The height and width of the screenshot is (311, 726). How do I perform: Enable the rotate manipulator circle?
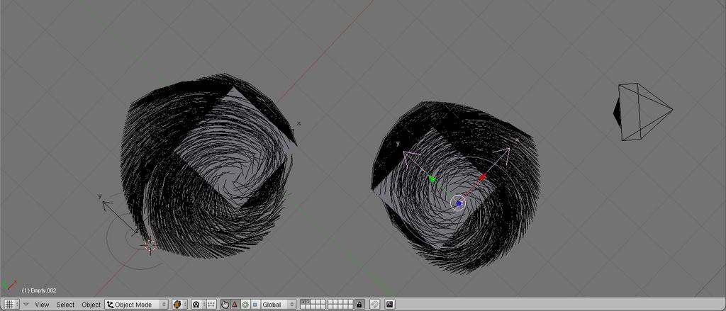[x=245, y=304]
